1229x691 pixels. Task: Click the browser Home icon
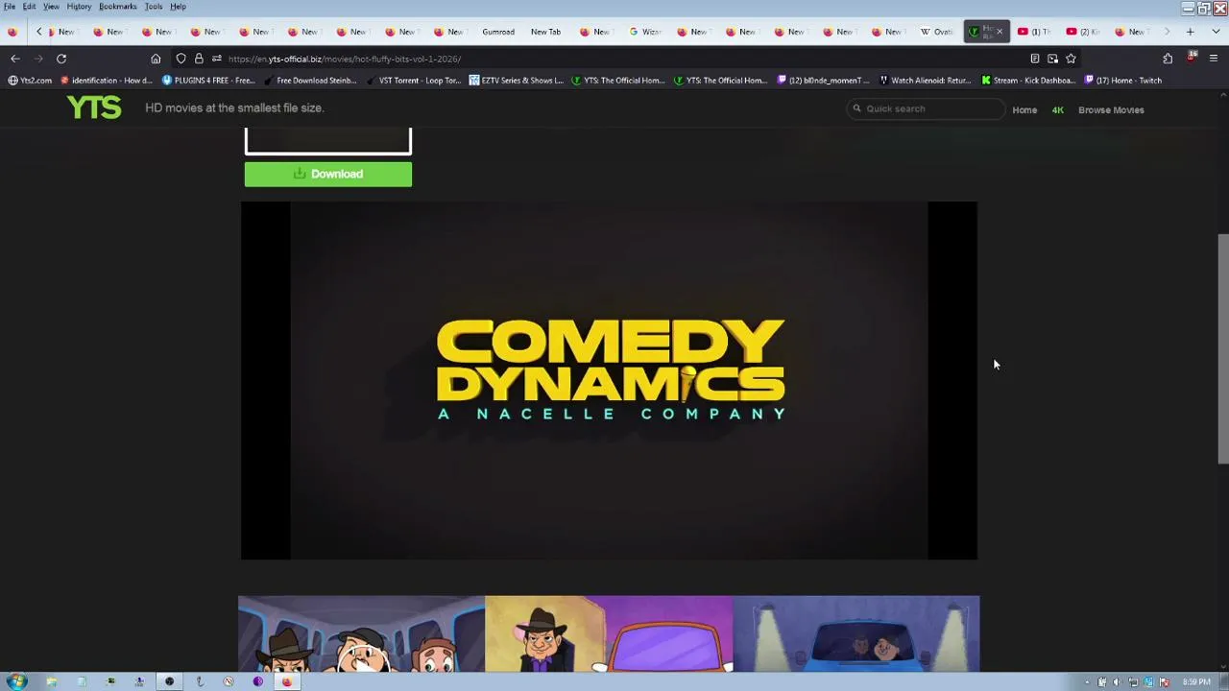tap(156, 59)
